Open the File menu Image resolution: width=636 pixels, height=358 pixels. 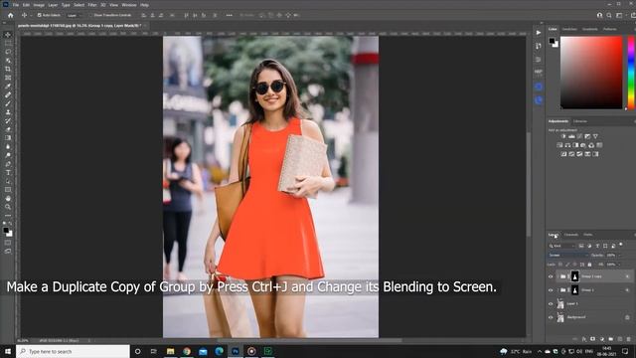[16, 5]
